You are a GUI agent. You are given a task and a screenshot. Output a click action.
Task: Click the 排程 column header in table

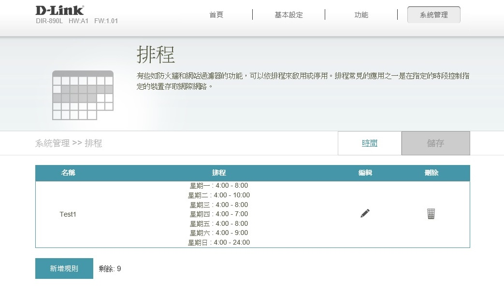pos(218,173)
